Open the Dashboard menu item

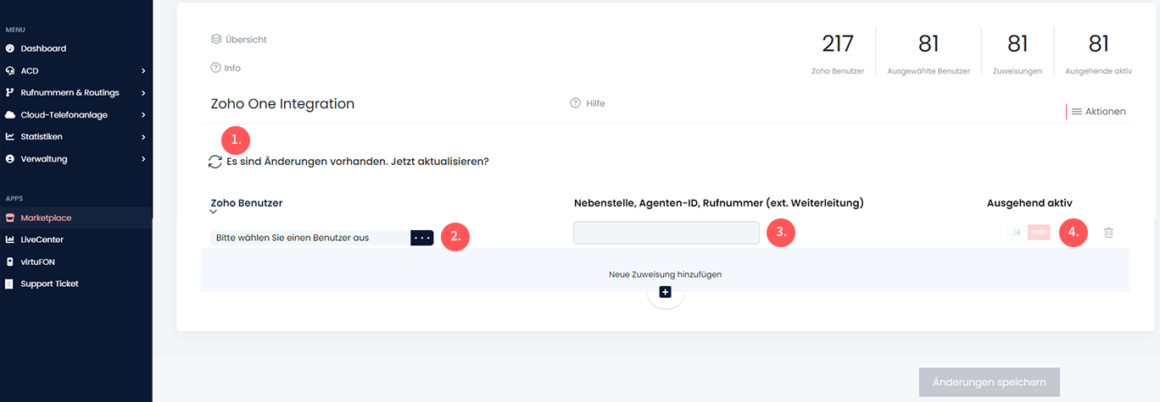click(x=43, y=48)
